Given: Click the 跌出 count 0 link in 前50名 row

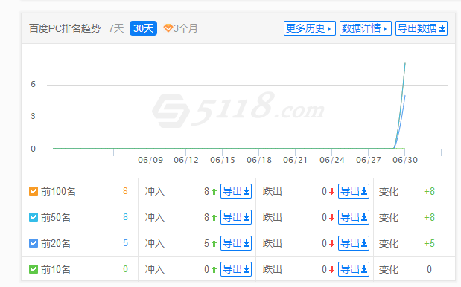Looking at the screenshot, I should click(x=324, y=217).
